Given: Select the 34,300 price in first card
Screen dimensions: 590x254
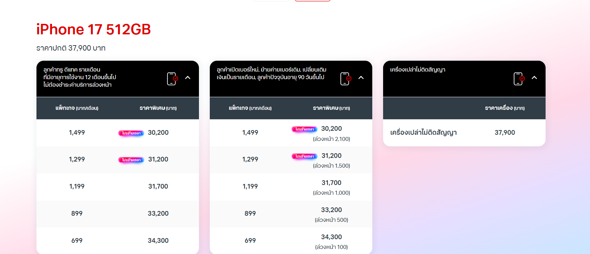Looking at the screenshot, I should coord(158,241).
